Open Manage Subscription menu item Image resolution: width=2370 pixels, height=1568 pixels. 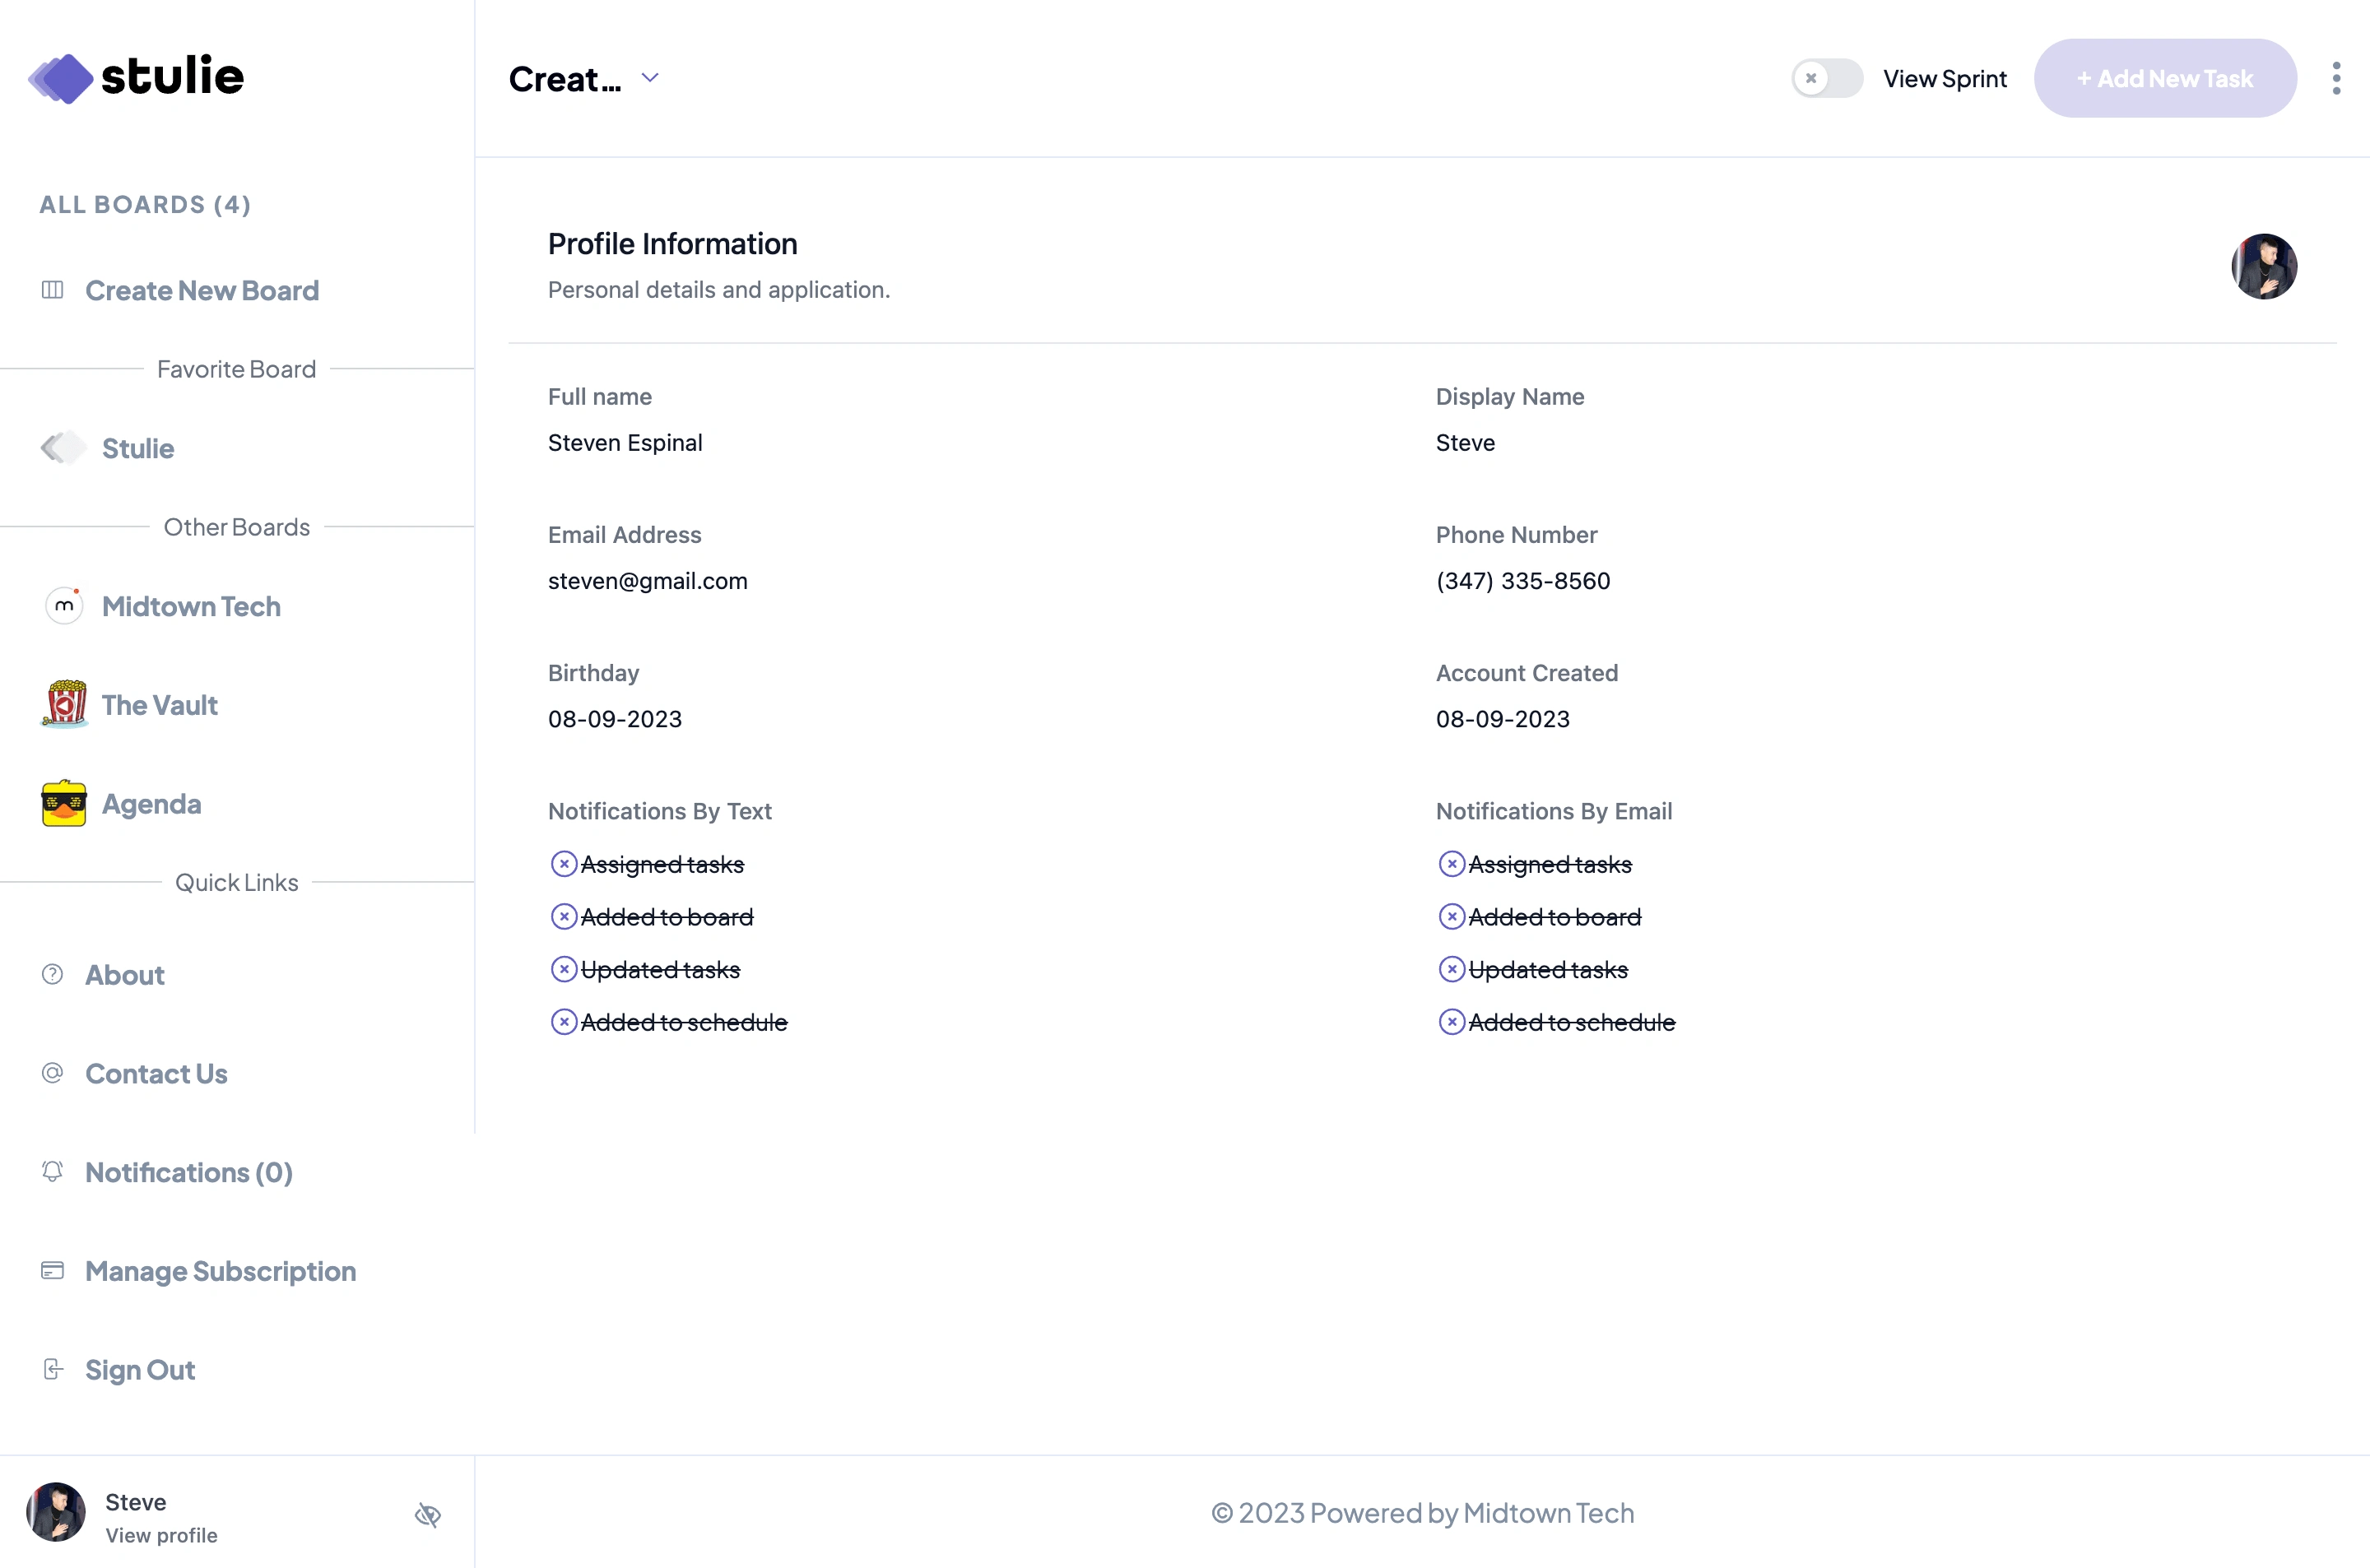[221, 1270]
